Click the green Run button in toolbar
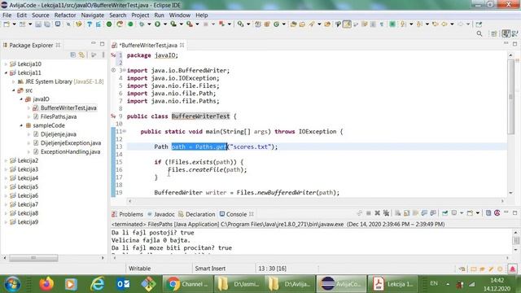 pos(157,24)
